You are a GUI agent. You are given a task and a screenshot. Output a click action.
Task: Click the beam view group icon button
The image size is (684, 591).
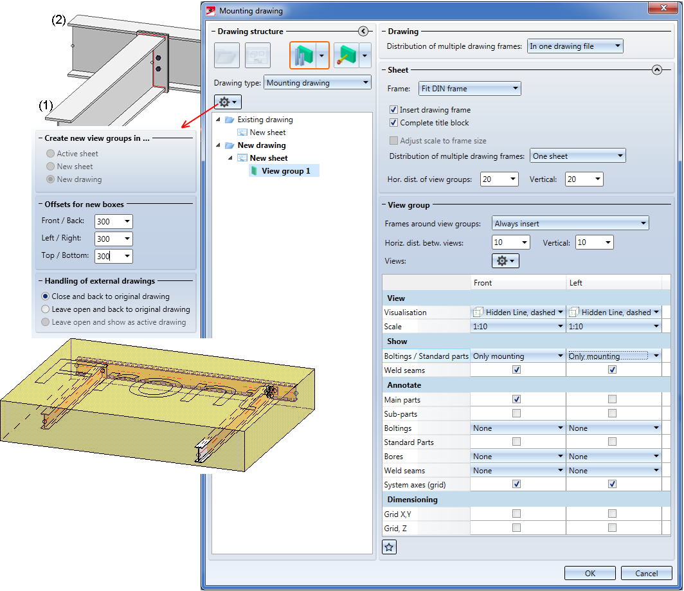point(302,56)
